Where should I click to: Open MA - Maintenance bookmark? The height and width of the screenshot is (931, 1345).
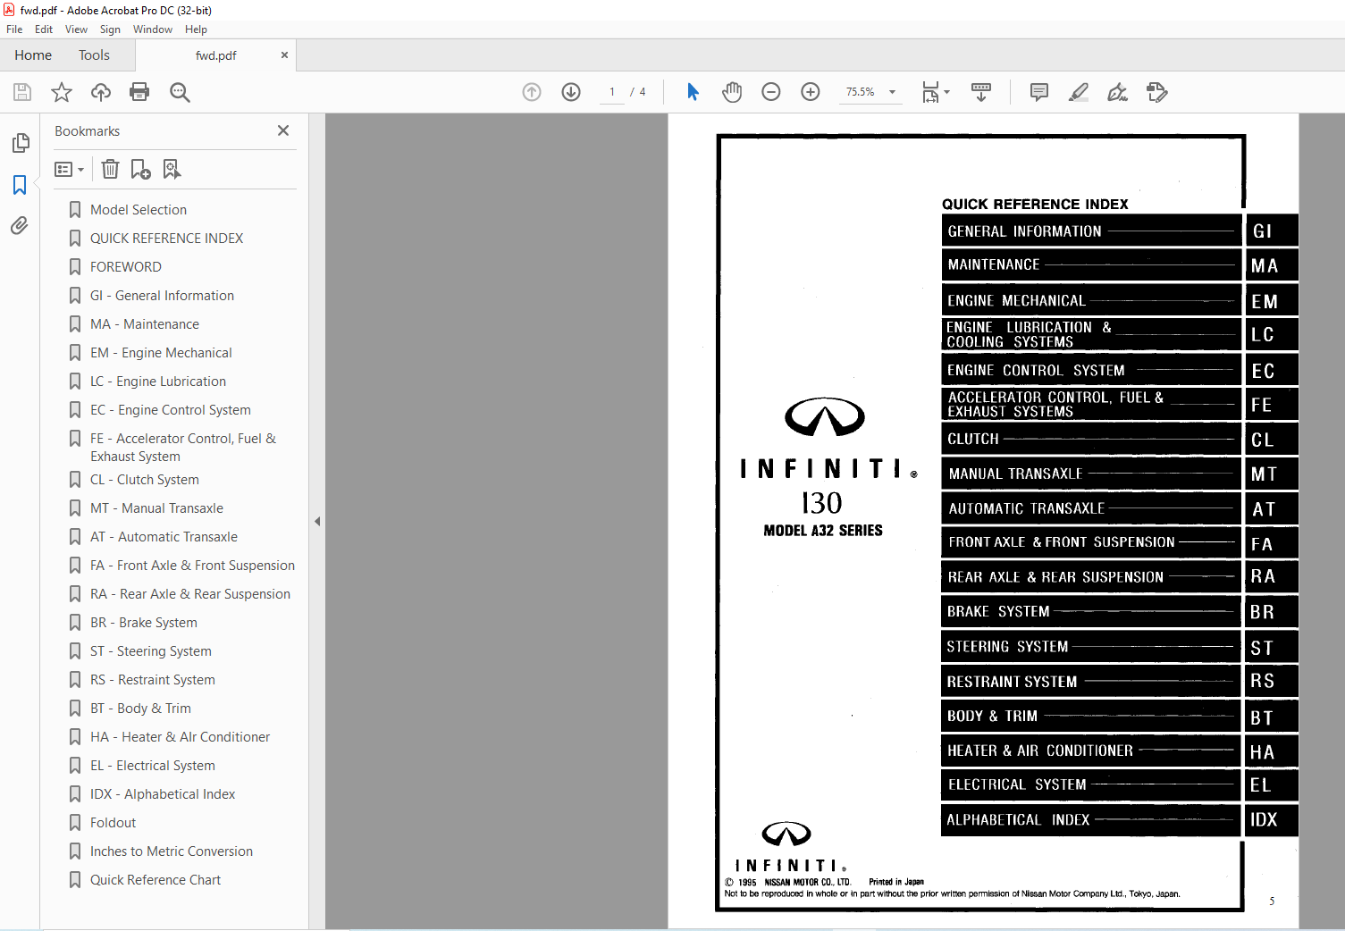(145, 324)
